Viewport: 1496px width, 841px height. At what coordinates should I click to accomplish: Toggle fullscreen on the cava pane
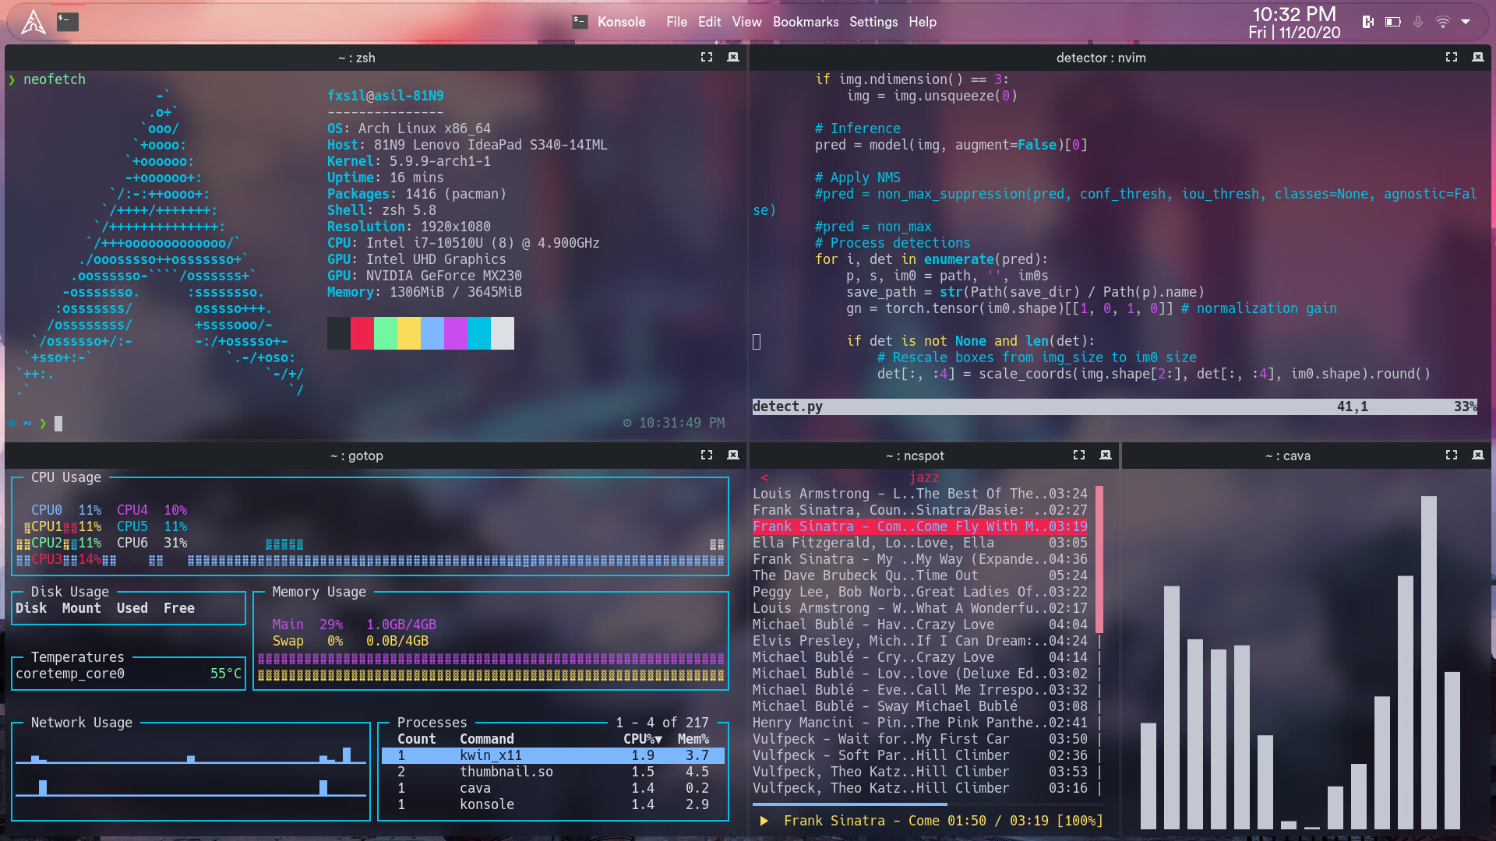(x=1451, y=456)
